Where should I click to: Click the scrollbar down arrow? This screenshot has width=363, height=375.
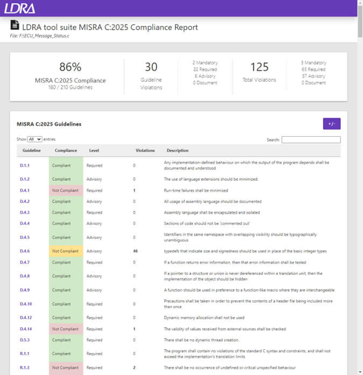point(360,372)
